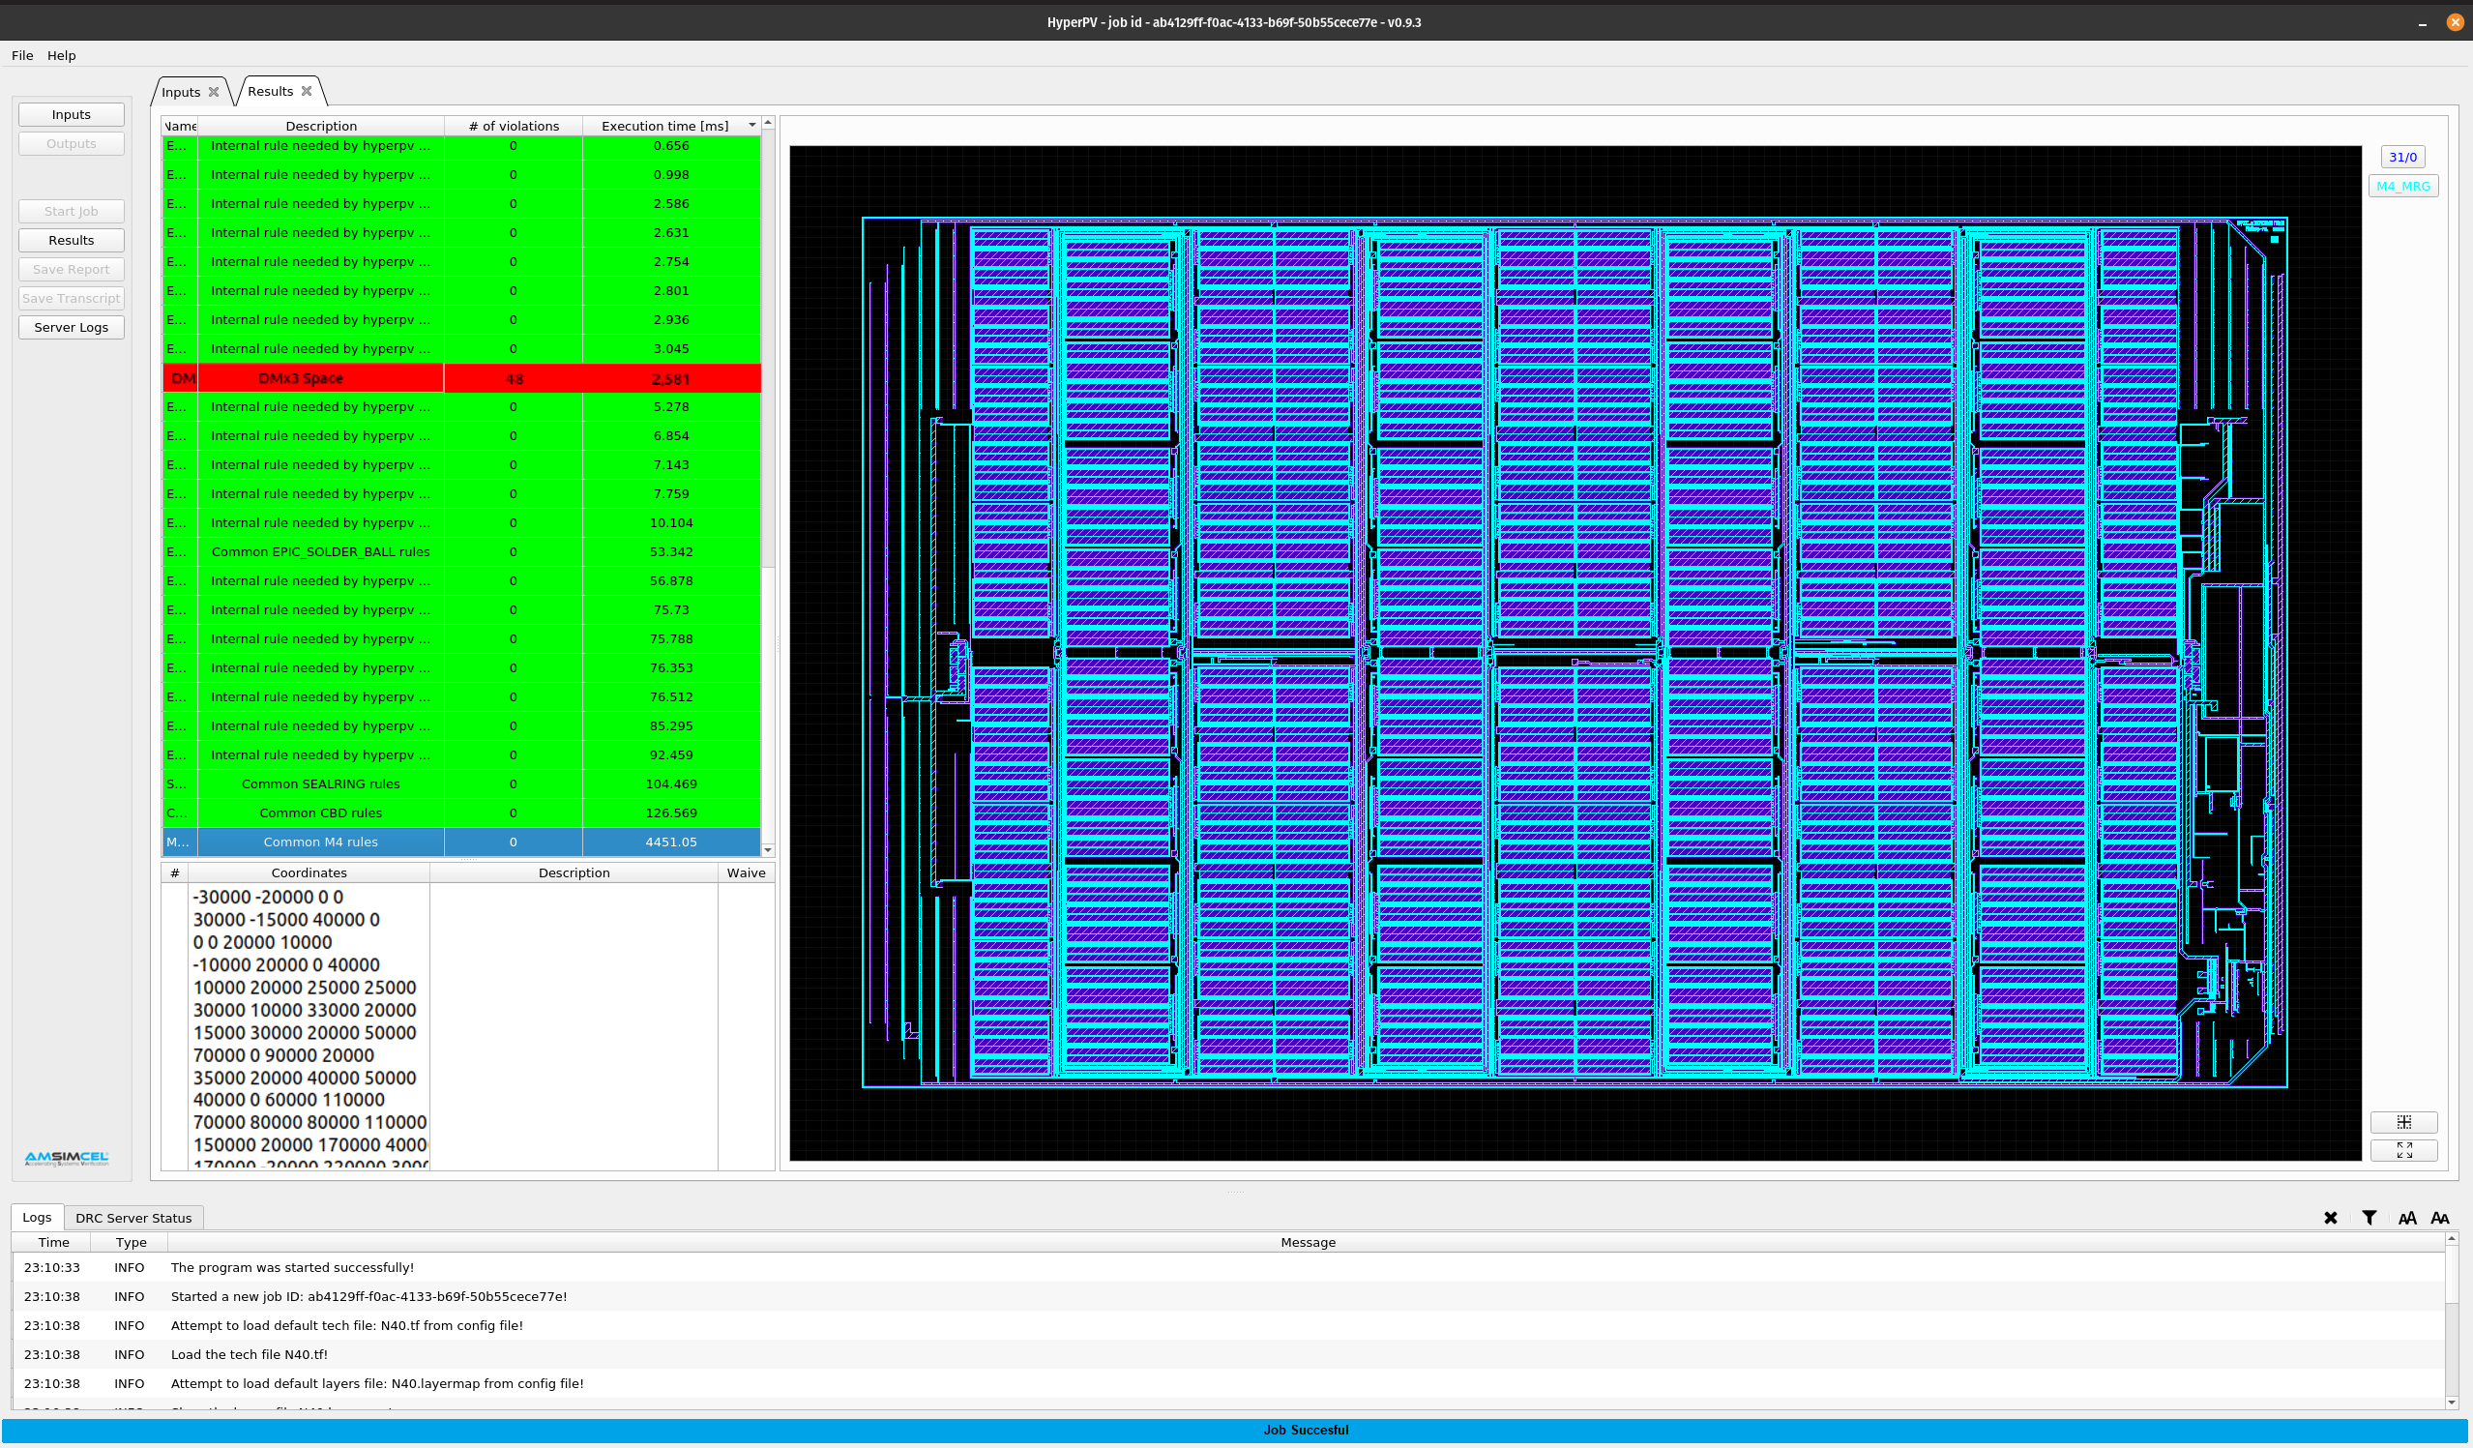Select the row with execution time 92.459
This screenshot has height=1448, width=2473.
pyautogui.click(x=461, y=754)
